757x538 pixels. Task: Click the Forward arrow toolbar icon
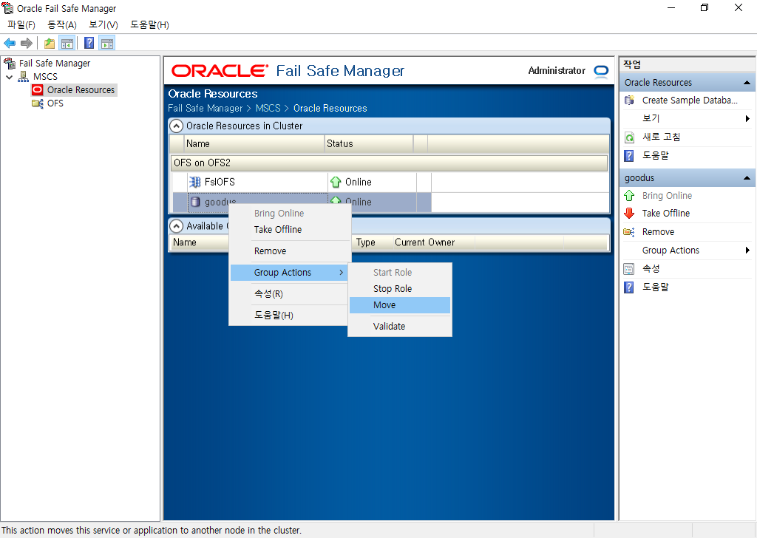pyautogui.click(x=27, y=44)
